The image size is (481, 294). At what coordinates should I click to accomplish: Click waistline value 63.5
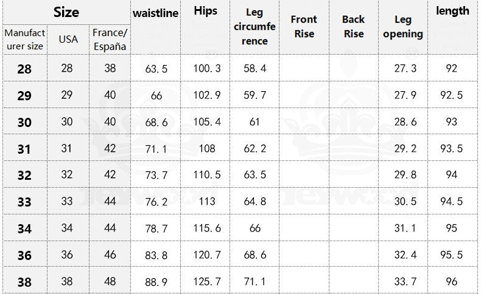[156, 69]
